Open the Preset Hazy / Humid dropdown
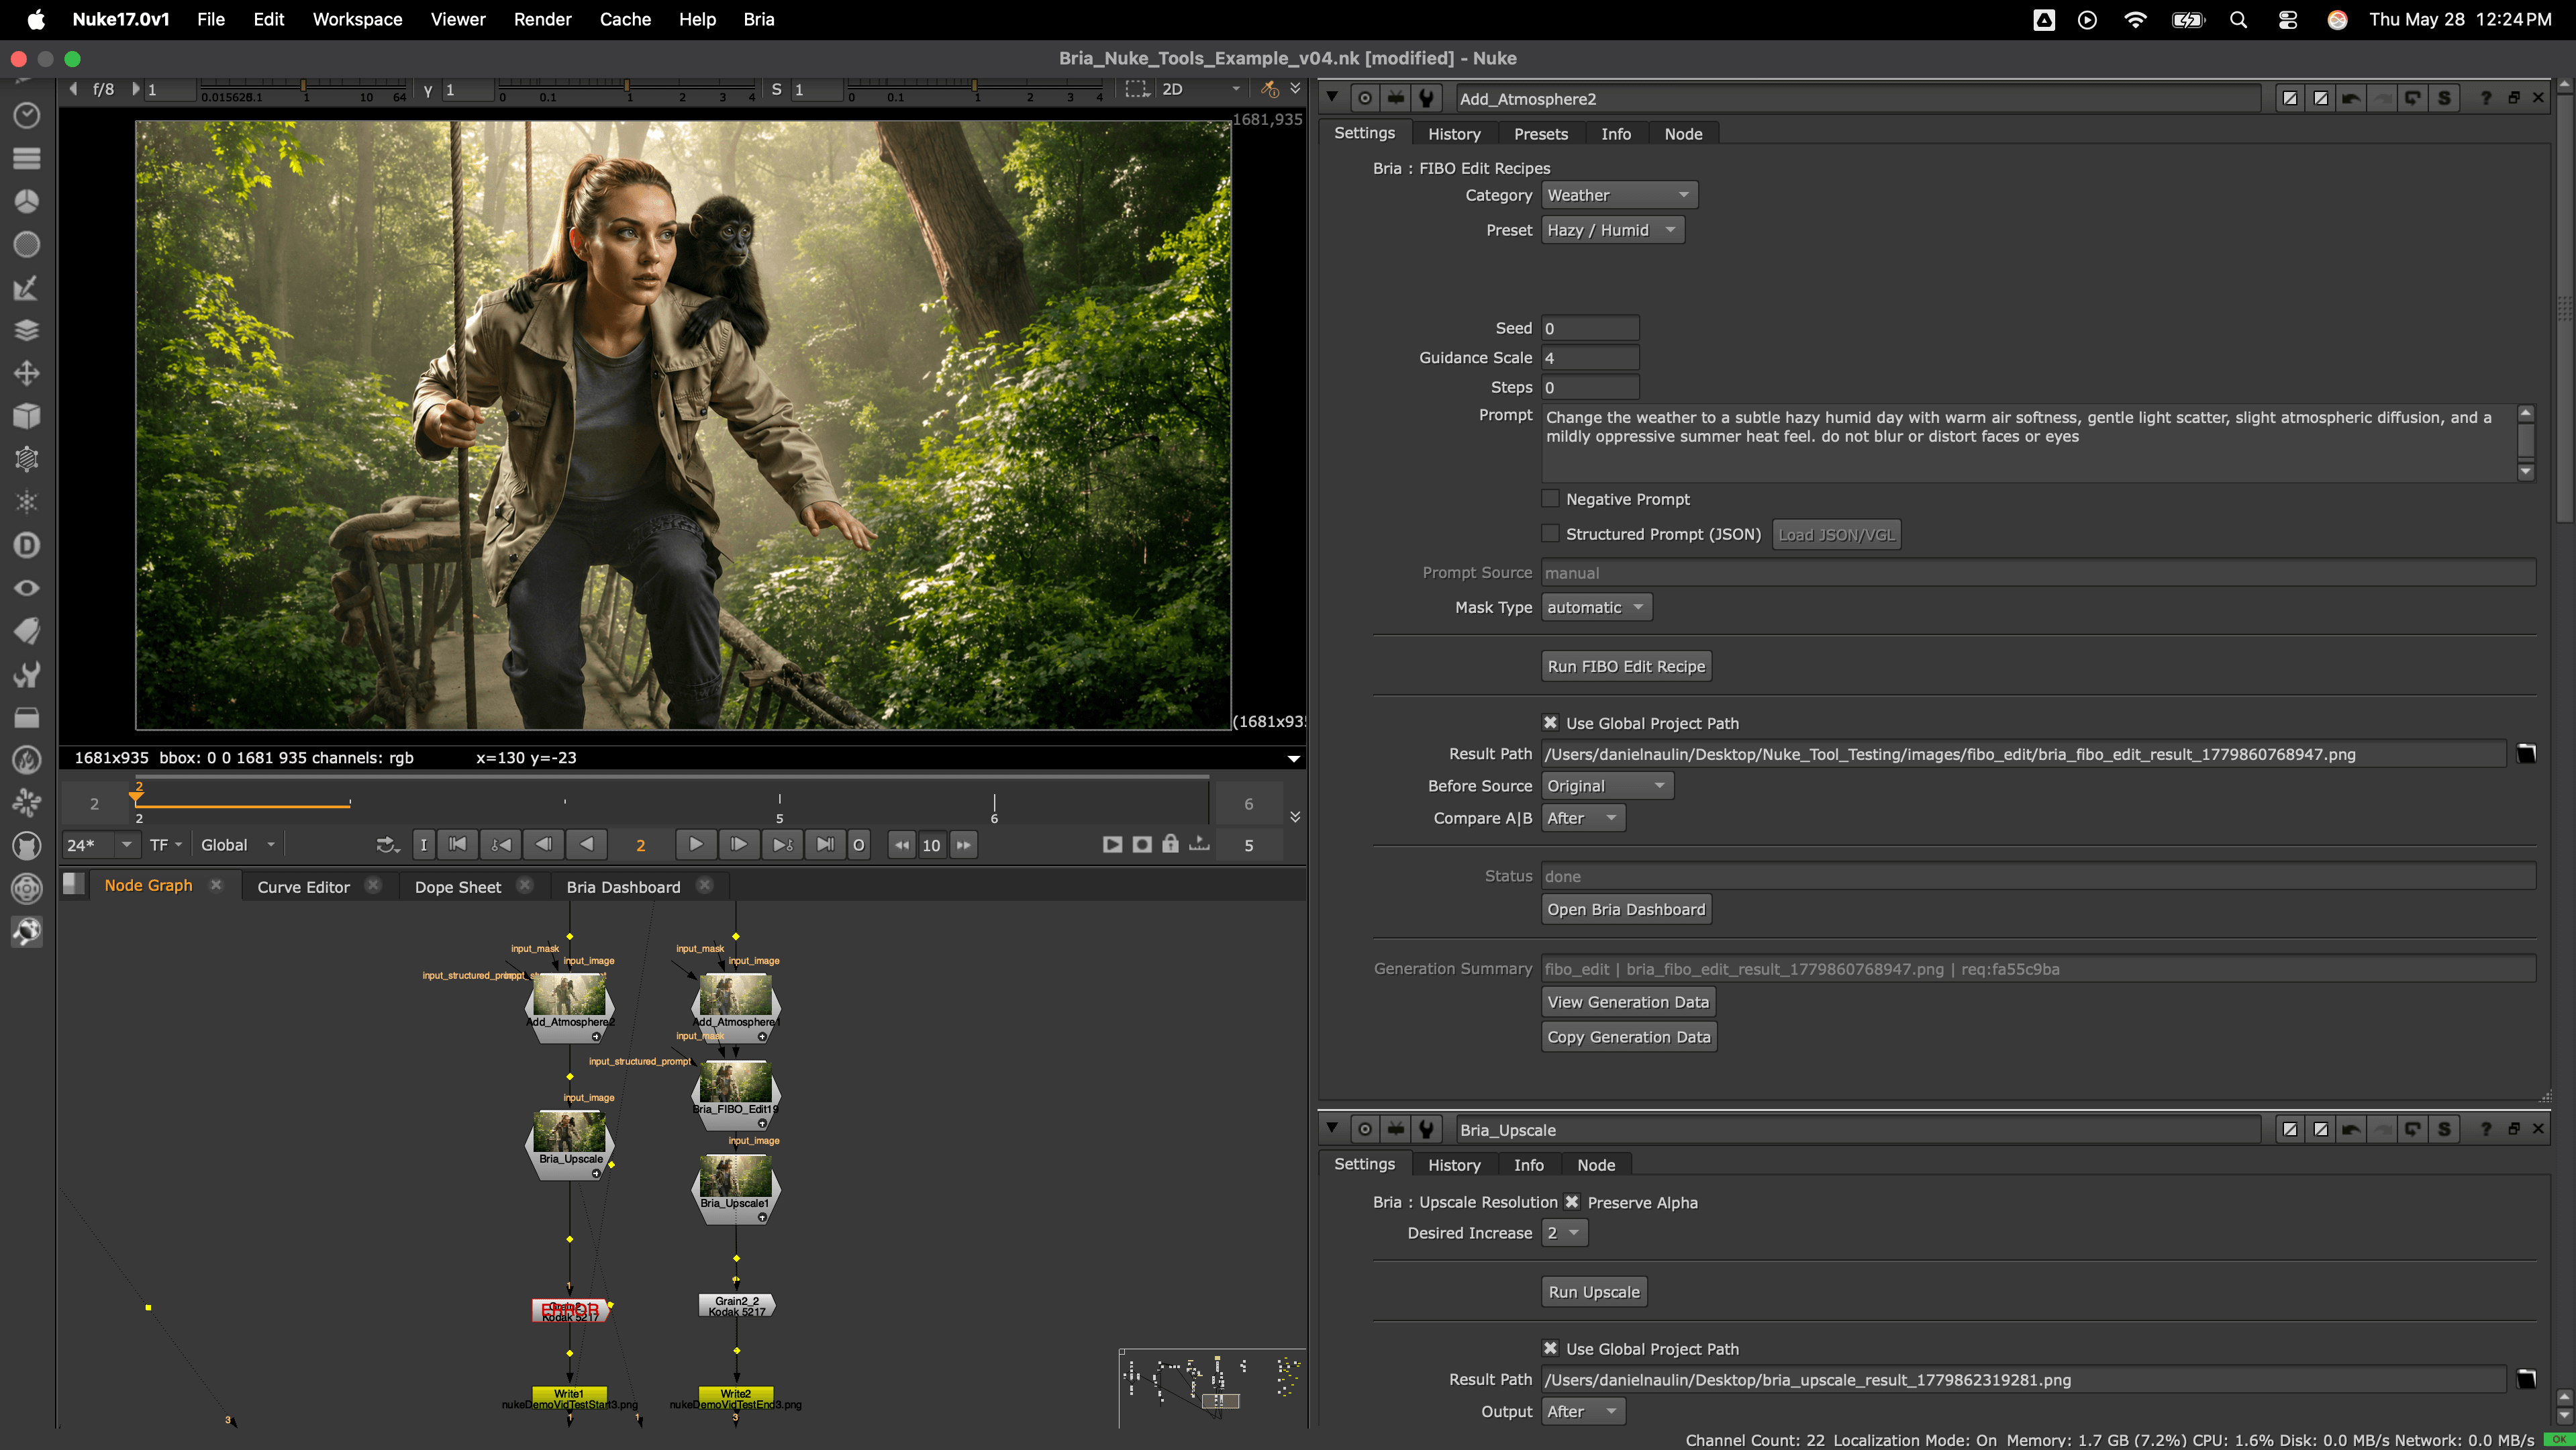The image size is (2576, 1450). click(1612, 230)
